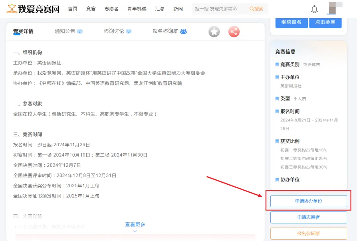Click the 全国决赛评审时间 line
The width and height of the screenshot is (357, 241).
(65, 175)
